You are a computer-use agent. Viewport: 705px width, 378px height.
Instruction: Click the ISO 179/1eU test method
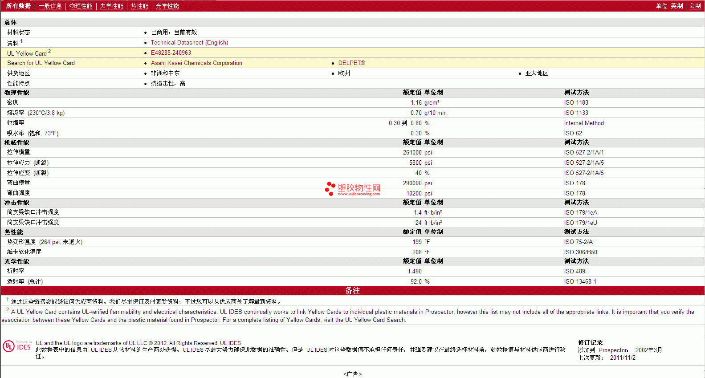click(581, 223)
